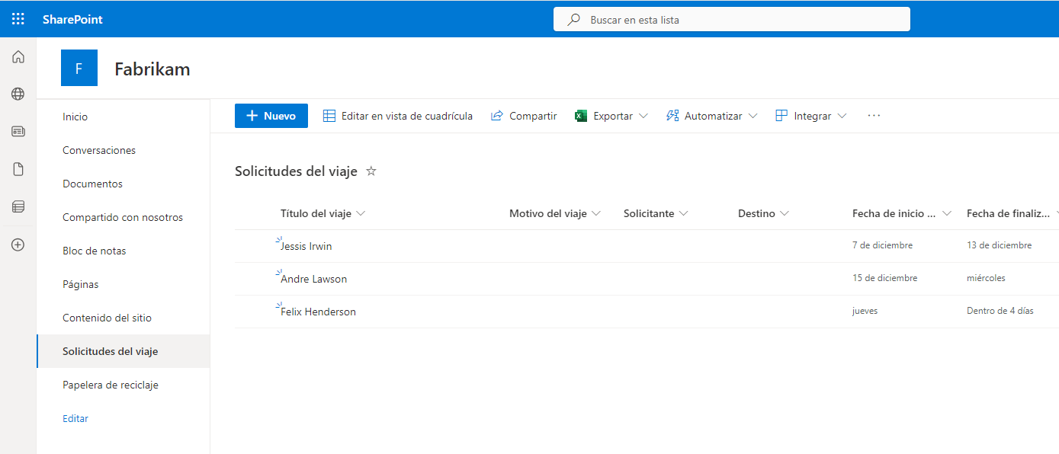
Task: Open the Microsoft 365 app launcher waffle icon
Action: pos(18,18)
